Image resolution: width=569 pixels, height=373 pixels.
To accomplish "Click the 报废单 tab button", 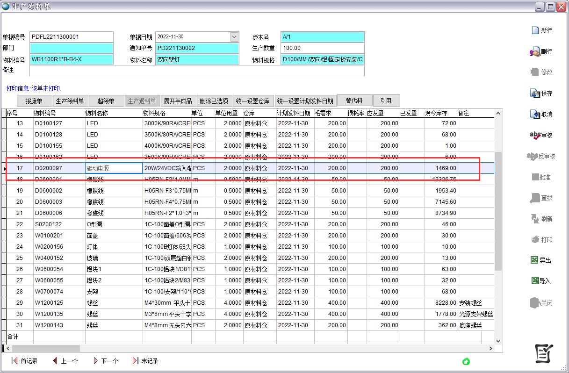I will pos(34,101).
